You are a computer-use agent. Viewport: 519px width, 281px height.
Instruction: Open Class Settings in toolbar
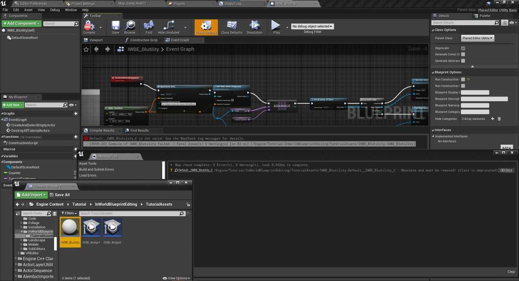click(x=206, y=27)
